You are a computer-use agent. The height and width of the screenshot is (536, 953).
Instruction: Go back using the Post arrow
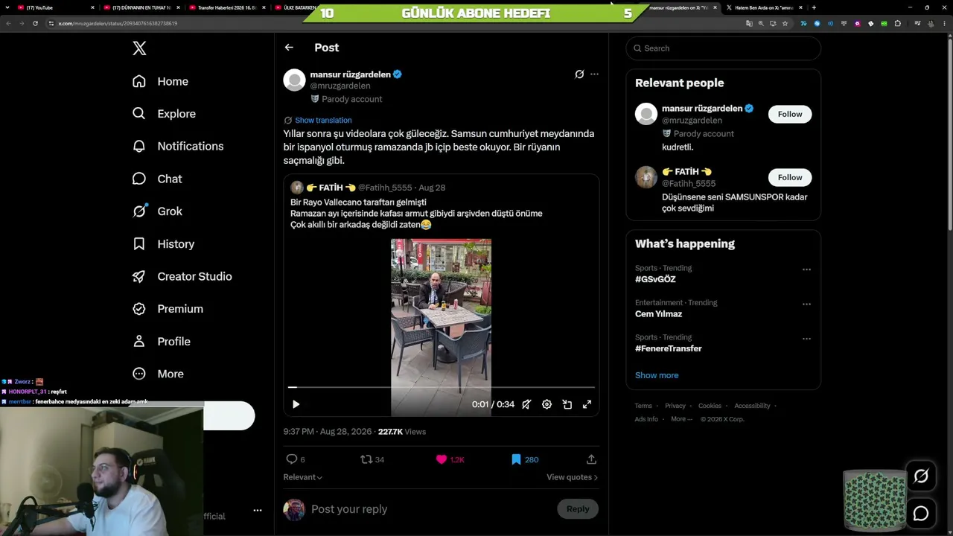(289, 48)
